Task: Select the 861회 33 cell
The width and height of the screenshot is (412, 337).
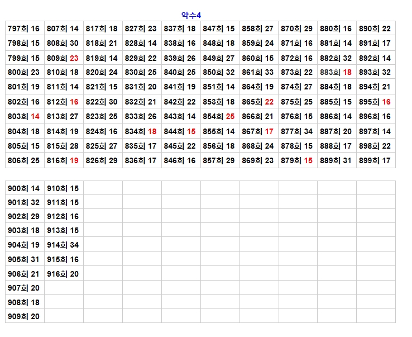Action: pyautogui.click(x=258, y=73)
